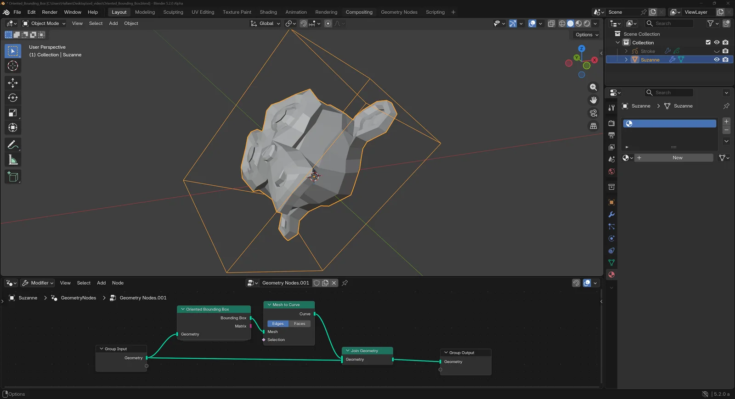
Task: Disable Suzanne in renders camera icon
Action: tap(725, 60)
